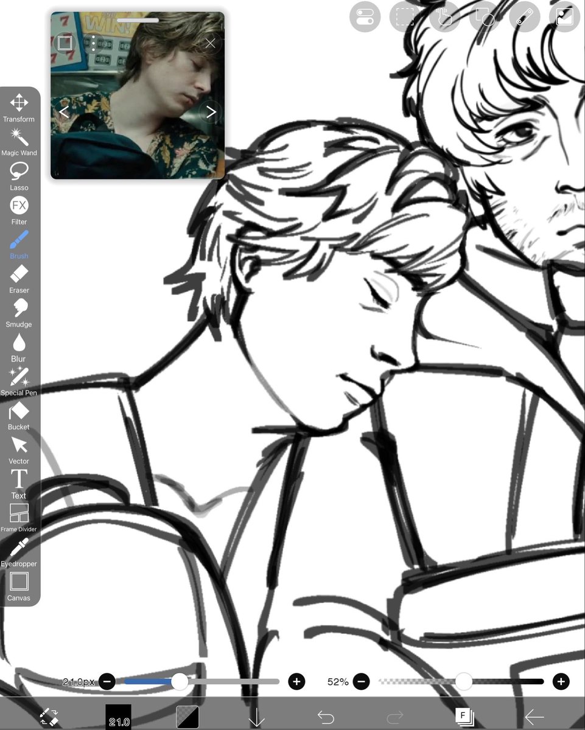Select the Bucket fill tool

pos(19,415)
